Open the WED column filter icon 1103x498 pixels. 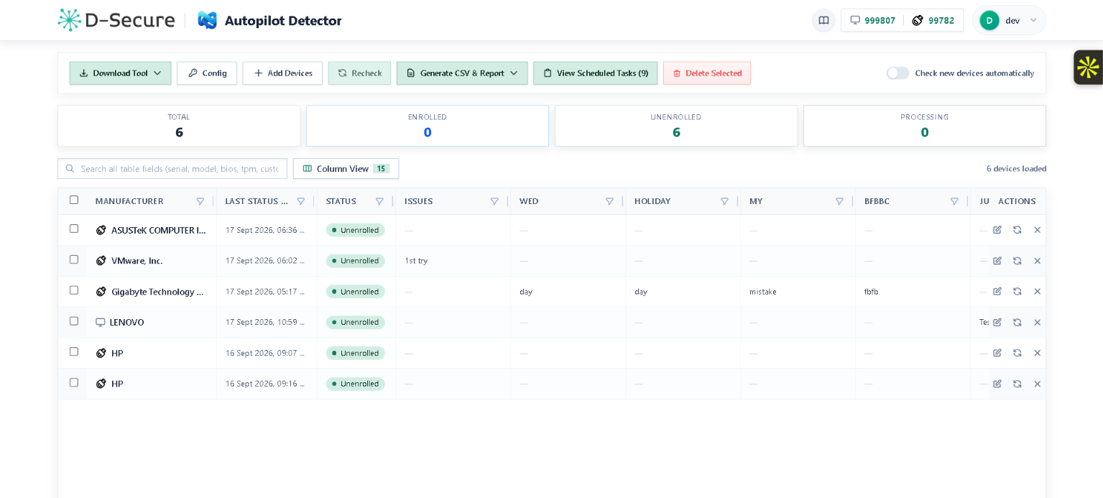pos(609,201)
